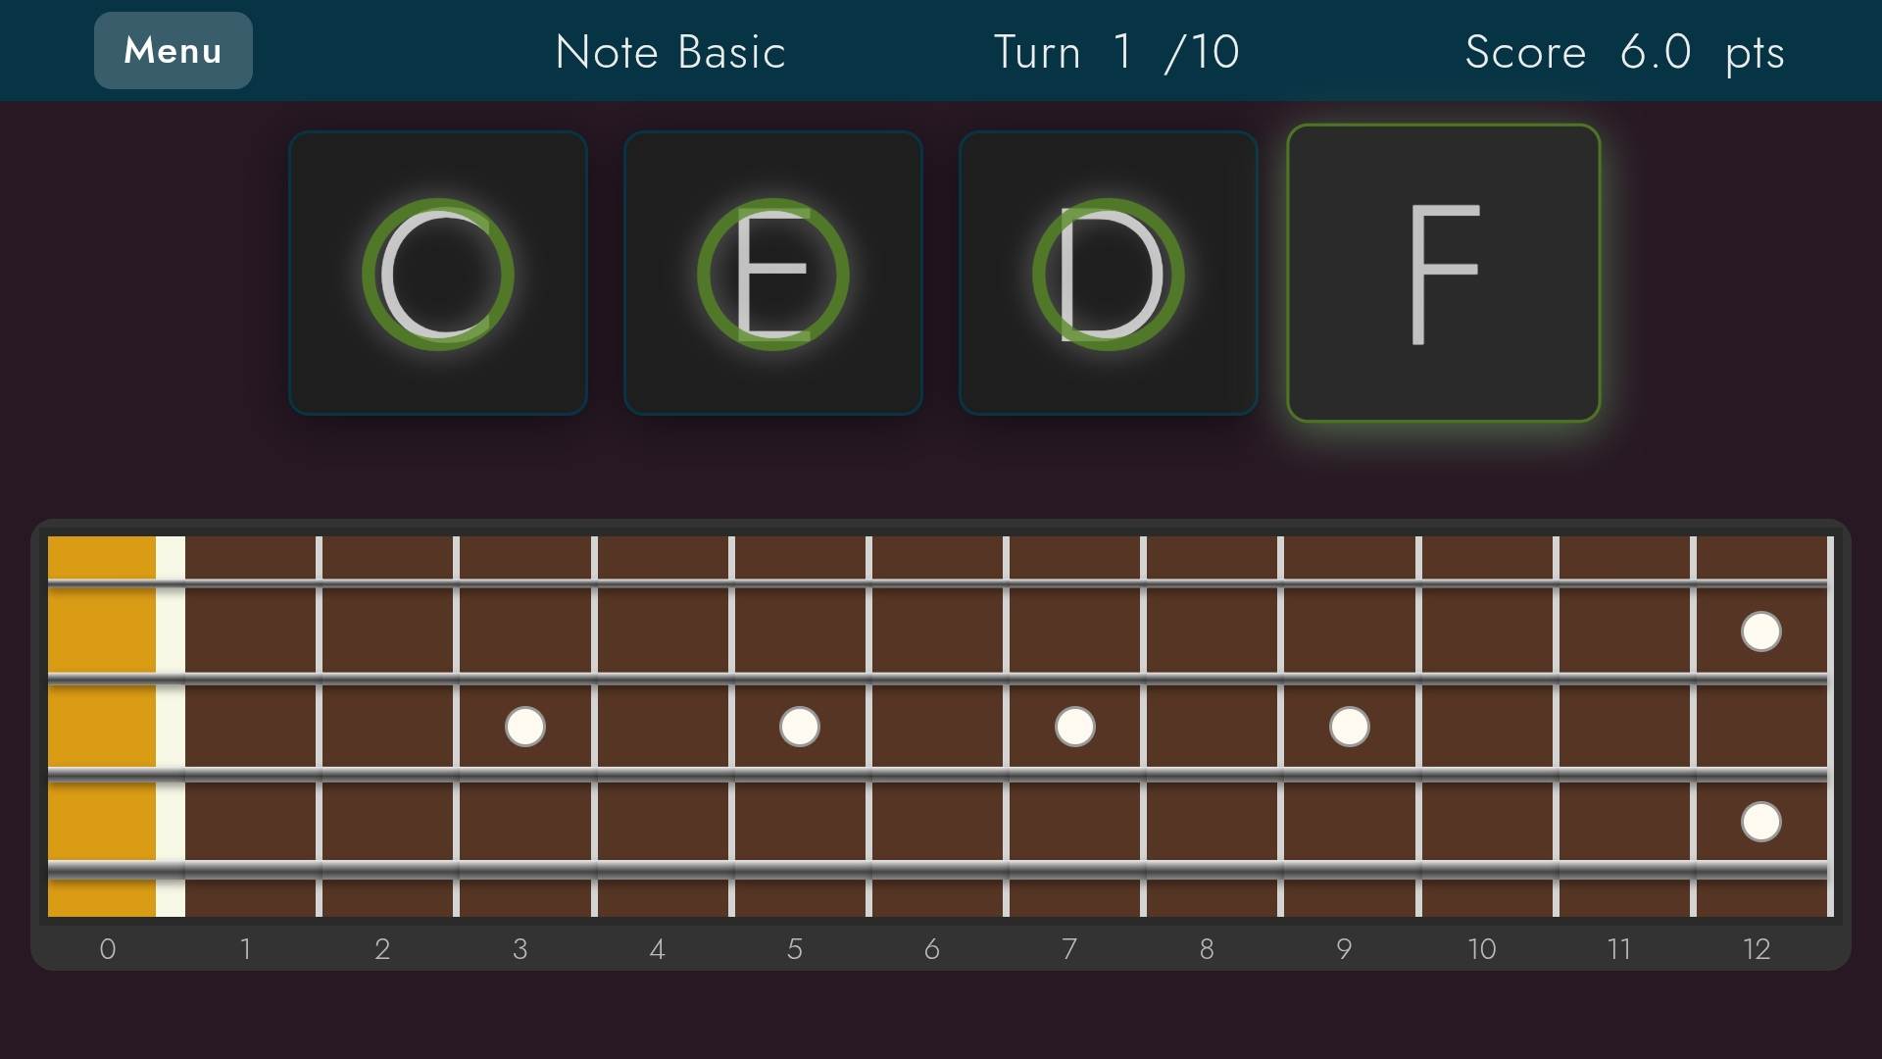Click the fret marker dot at fret 9
Image resolution: width=1882 pixels, height=1059 pixels.
point(1350,727)
